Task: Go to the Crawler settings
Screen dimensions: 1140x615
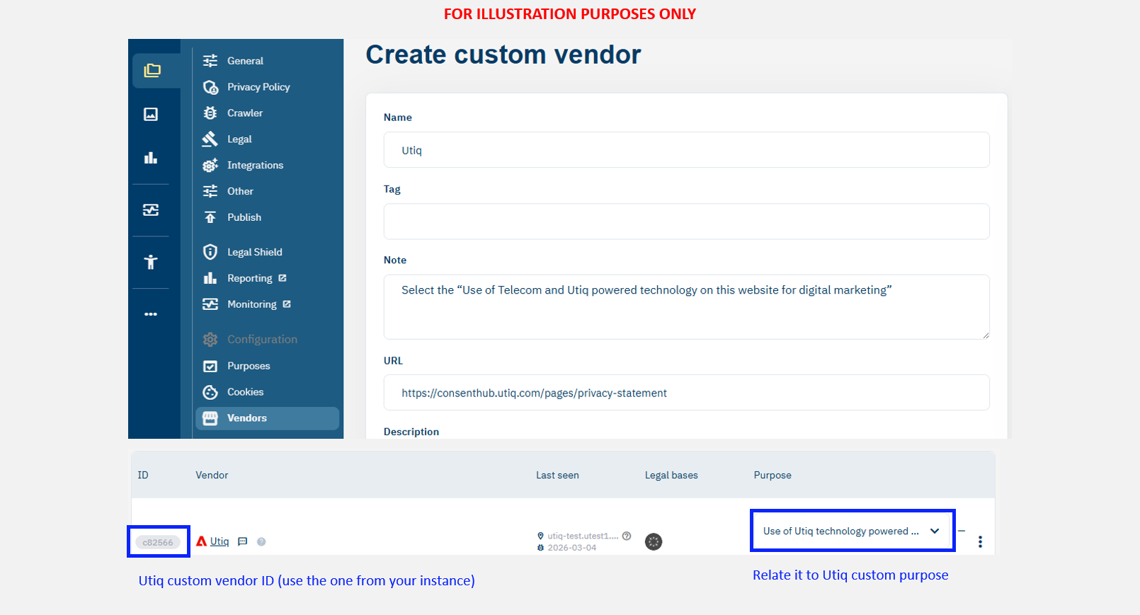Action: (244, 113)
